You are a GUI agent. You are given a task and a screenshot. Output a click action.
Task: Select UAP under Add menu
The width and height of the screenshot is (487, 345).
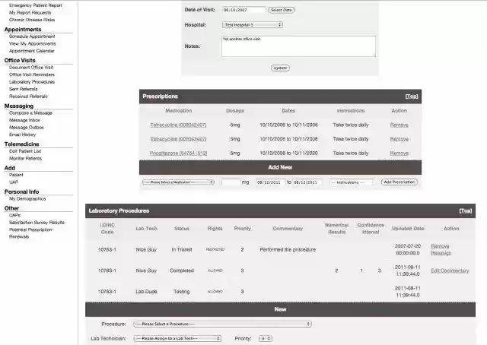[14, 182]
